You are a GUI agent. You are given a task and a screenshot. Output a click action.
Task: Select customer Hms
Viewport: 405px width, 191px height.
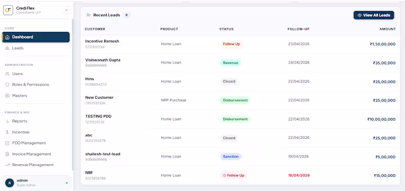coord(90,79)
